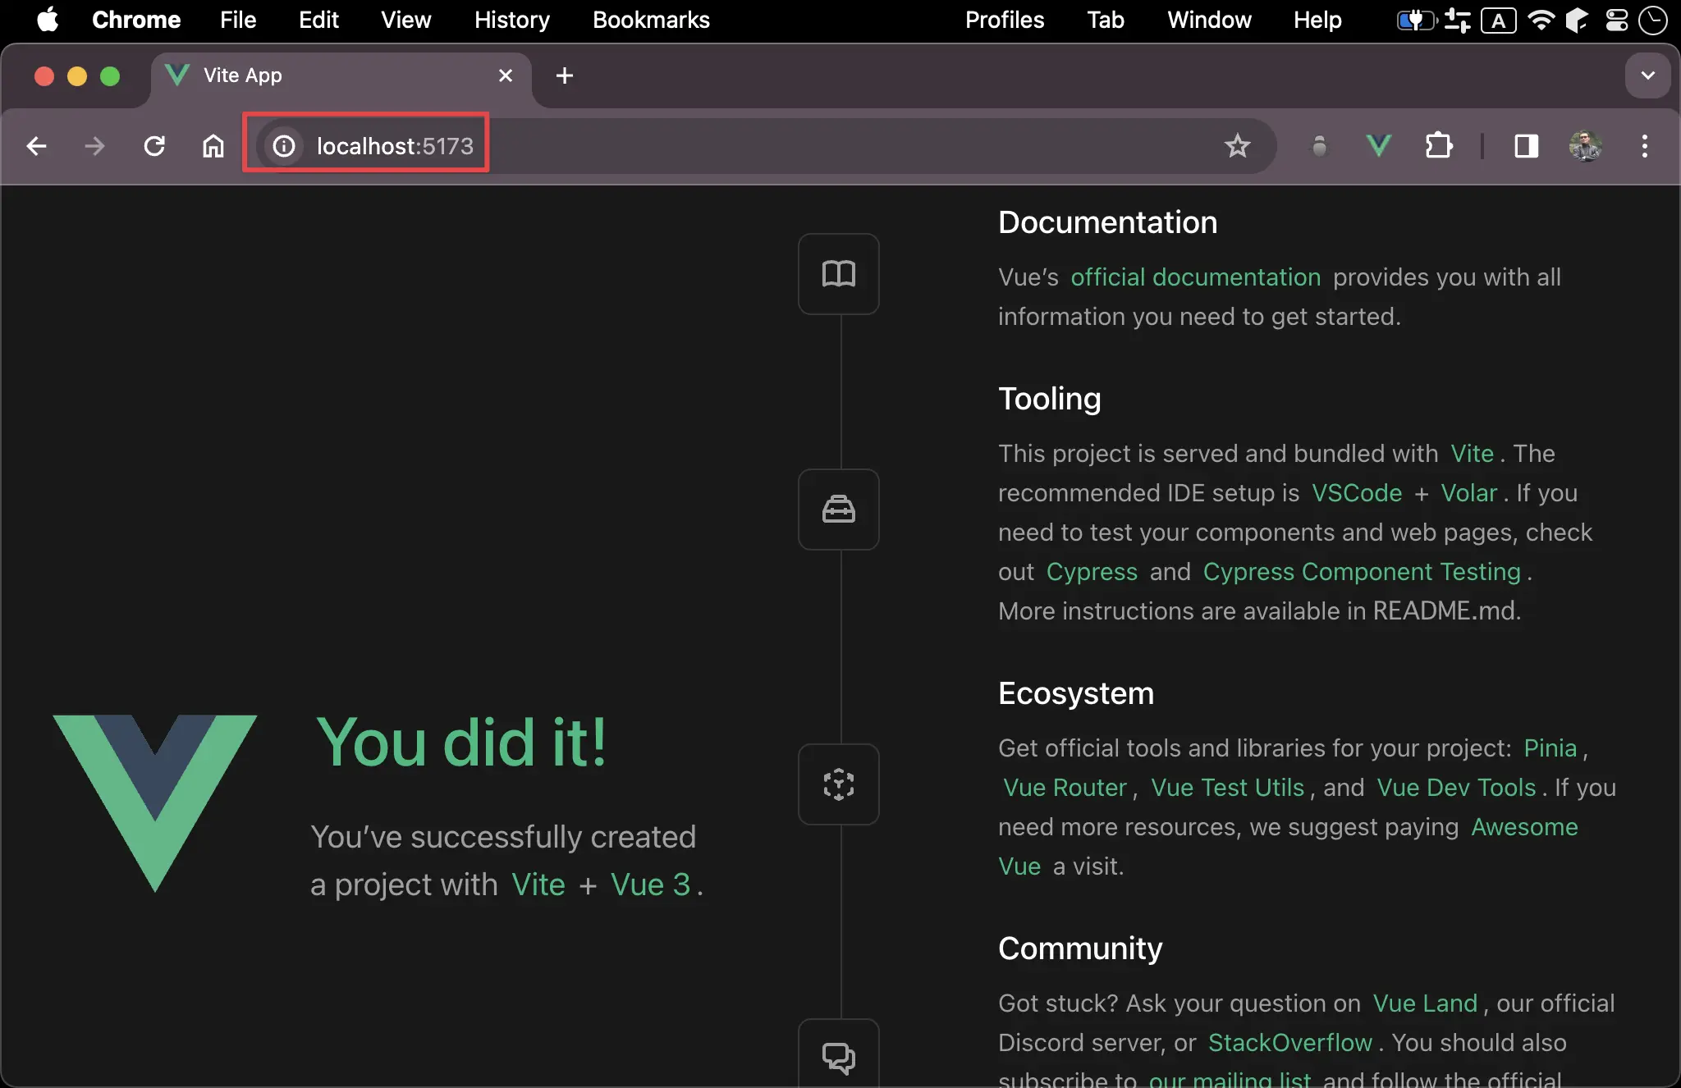This screenshot has width=1681, height=1088.
Task: Open the Bookmarks menu
Action: (x=651, y=20)
